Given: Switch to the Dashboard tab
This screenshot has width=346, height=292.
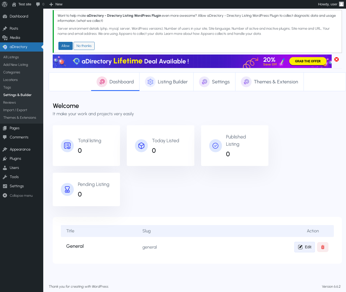Looking at the screenshot, I should [115, 82].
